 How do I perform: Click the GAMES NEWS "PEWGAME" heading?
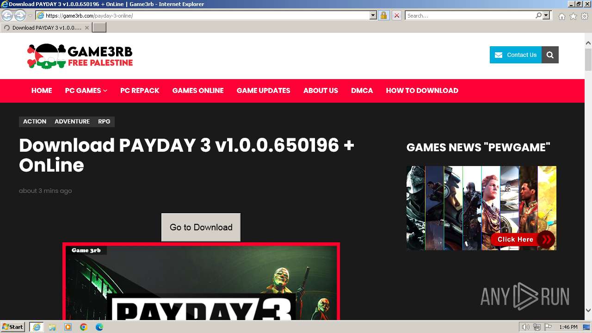478,148
